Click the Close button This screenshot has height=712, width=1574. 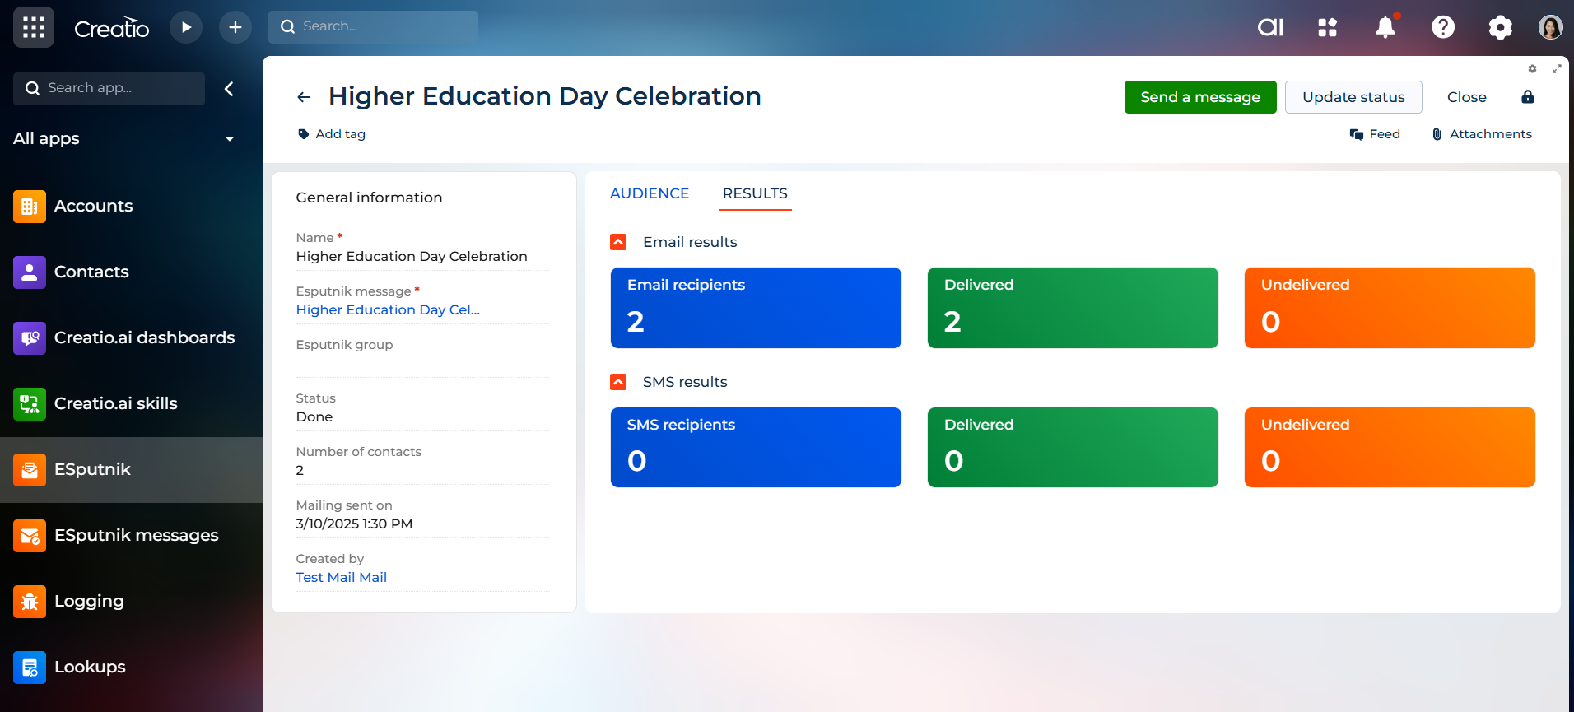click(x=1467, y=97)
